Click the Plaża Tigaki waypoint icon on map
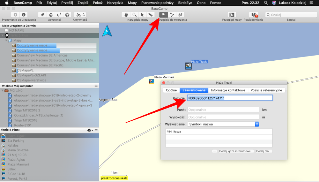 point(189,66)
